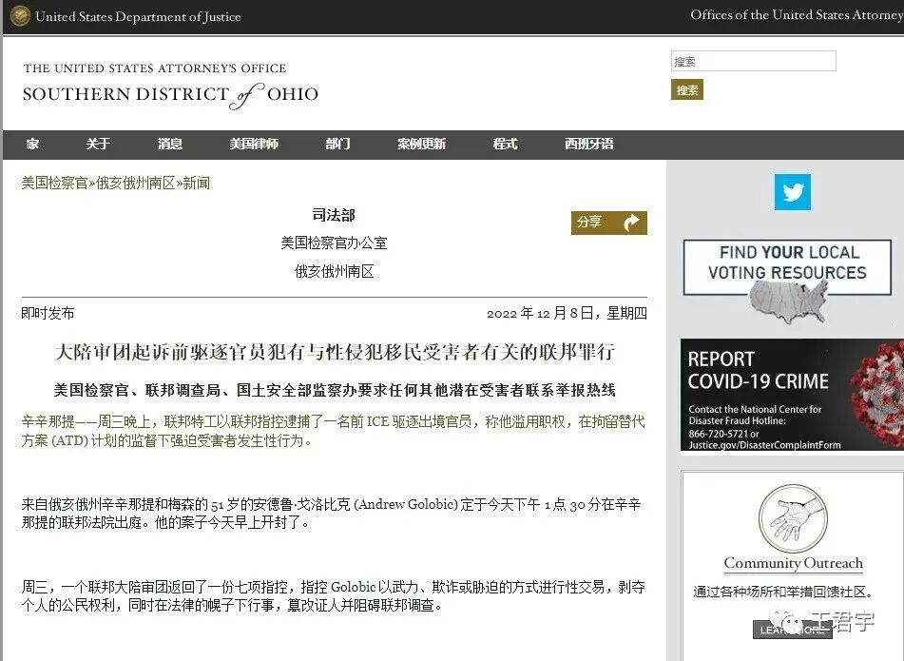Select 美国律师 from the navigation bar
This screenshot has width=904, height=661.
tap(254, 144)
